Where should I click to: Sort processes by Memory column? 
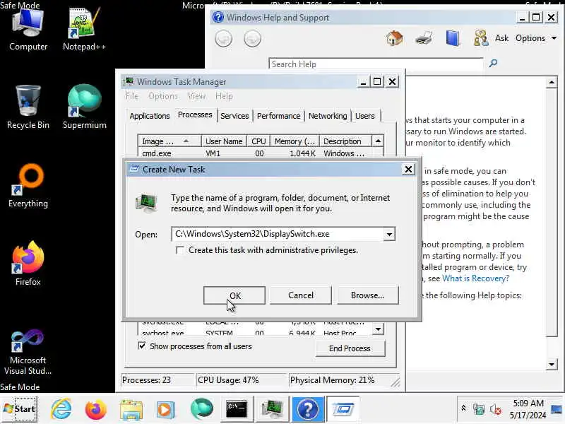click(295, 141)
